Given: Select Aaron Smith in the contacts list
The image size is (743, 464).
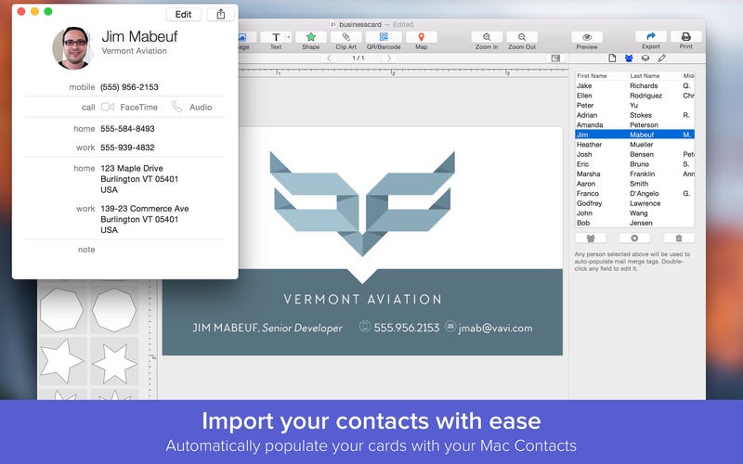Looking at the screenshot, I should [x=634, y=184].
